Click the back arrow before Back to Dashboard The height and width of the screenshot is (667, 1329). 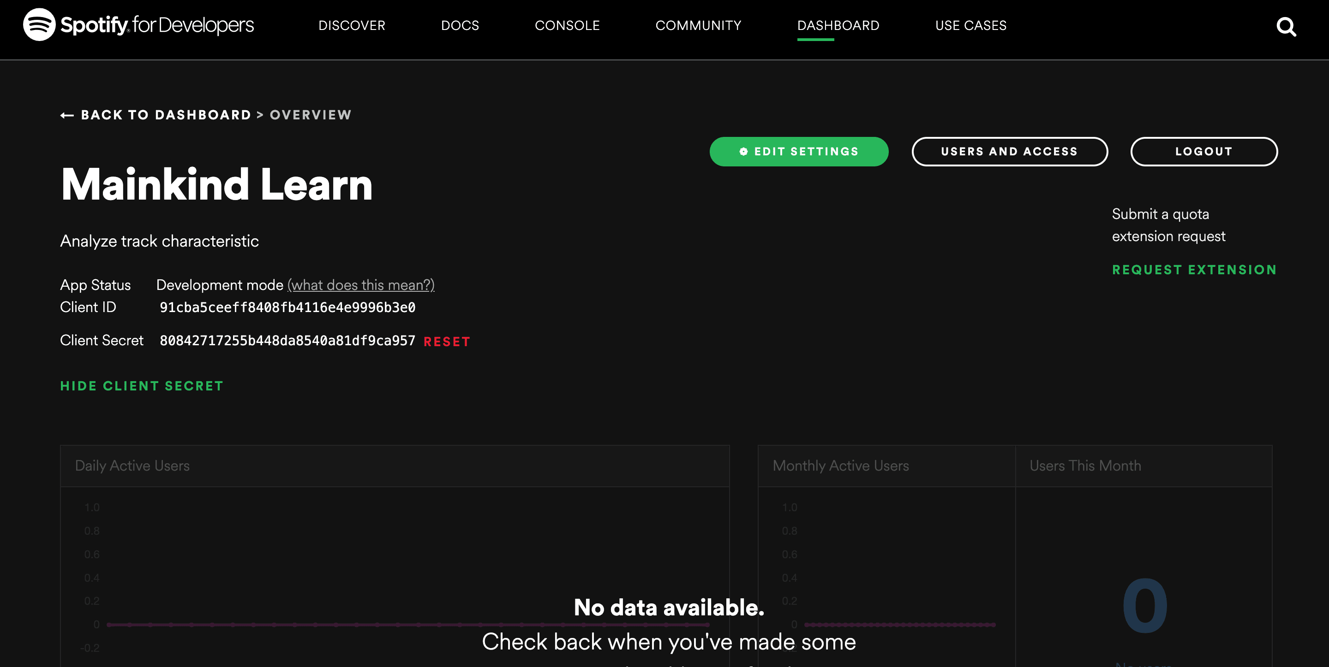(67, 115)
